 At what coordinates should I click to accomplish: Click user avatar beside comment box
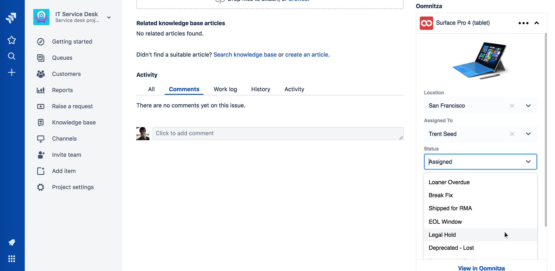pyautogui.click(x=143, y=133)
